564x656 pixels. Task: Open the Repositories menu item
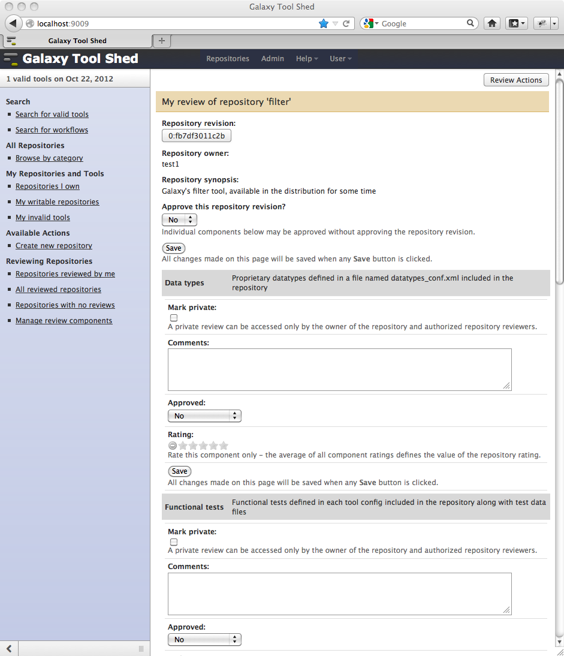point(227,59)
